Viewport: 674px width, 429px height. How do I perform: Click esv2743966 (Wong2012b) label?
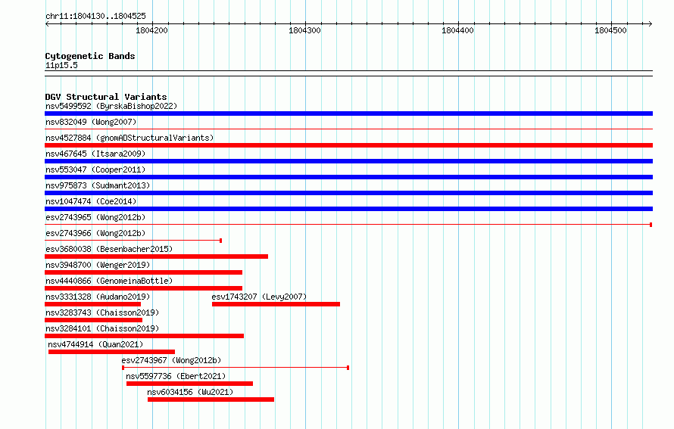click(95, 233)
